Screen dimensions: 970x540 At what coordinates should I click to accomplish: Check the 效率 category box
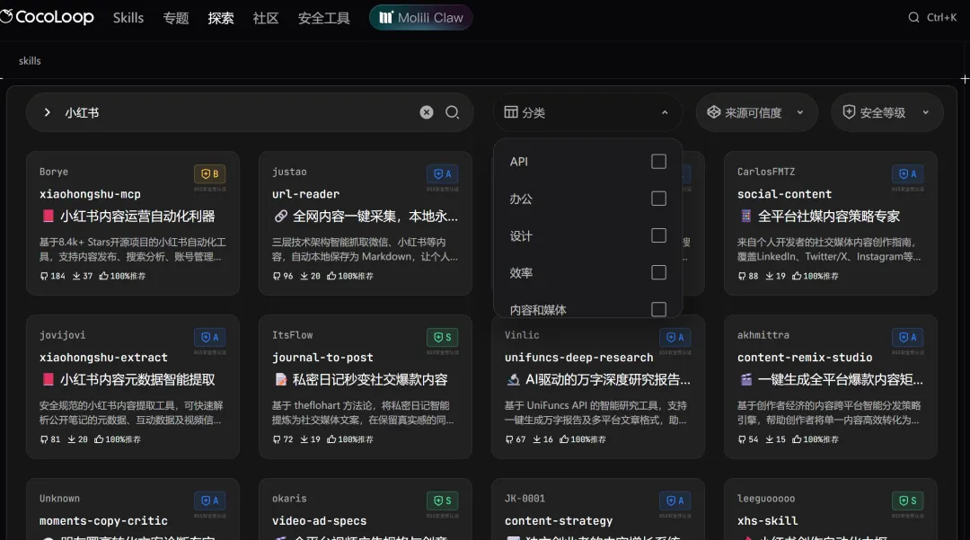coord(659,273)
